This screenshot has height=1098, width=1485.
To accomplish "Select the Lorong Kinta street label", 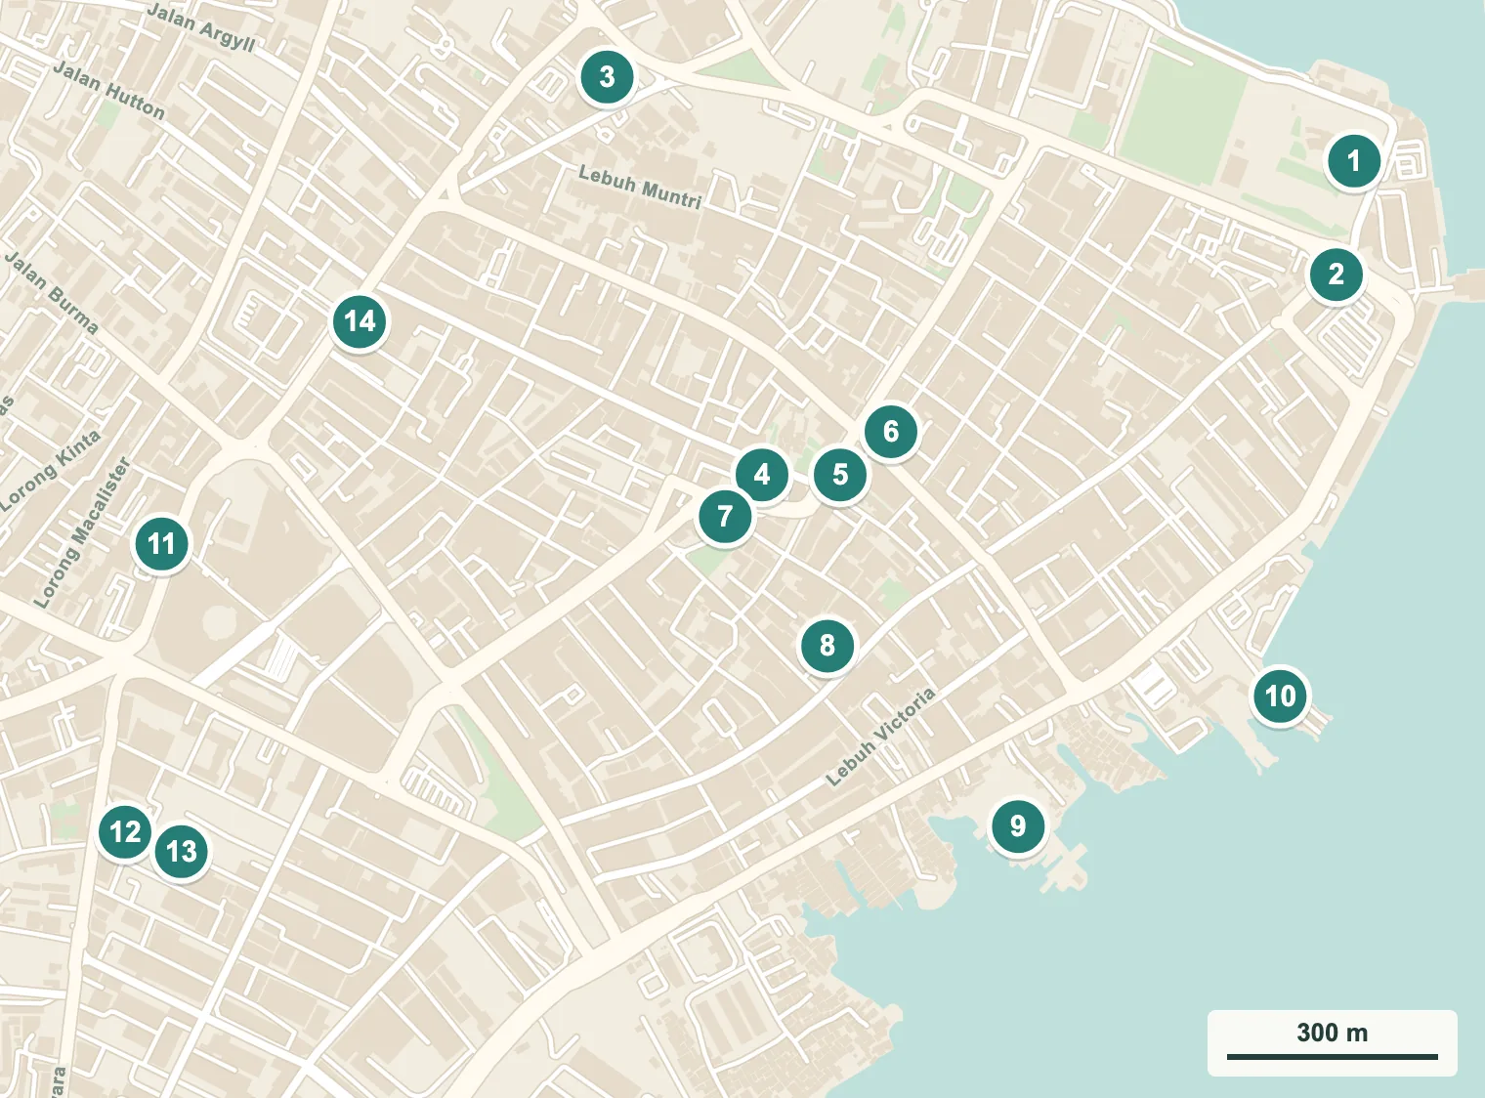I will pyautogui.click(x=51, y=471).
